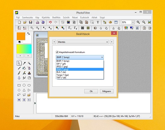165x130 pixels.
Task: Select PNG (*.png) in the list
Action: click(x=80, y=69)
